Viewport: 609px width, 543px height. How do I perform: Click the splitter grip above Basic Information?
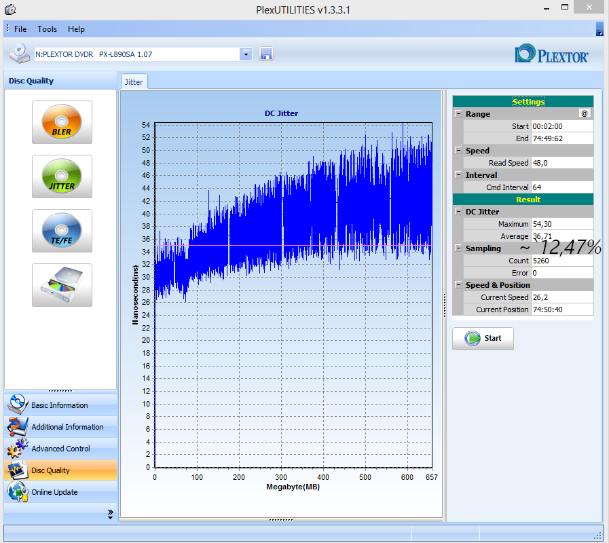[x=60, y=391]
